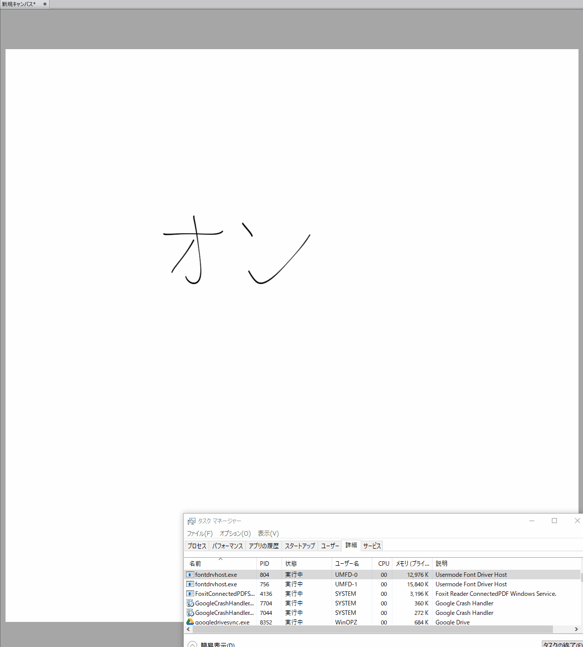Click the googledrivesync.exe Drive icon
The width and height of the screenshot is (583, 647).
[190, 622]
